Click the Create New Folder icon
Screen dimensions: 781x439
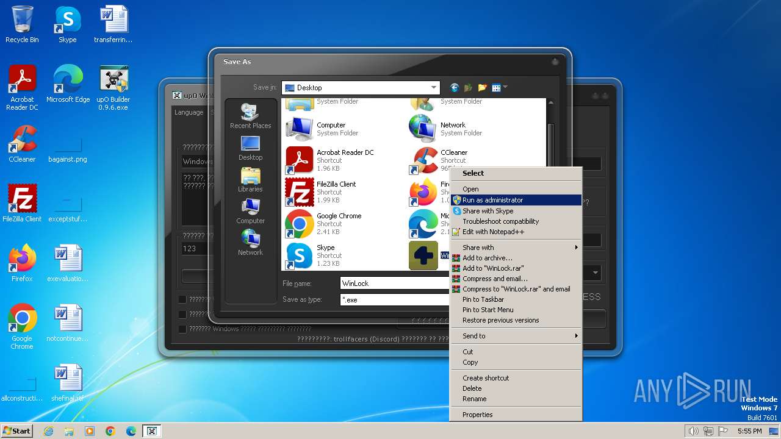click(482, 88)
